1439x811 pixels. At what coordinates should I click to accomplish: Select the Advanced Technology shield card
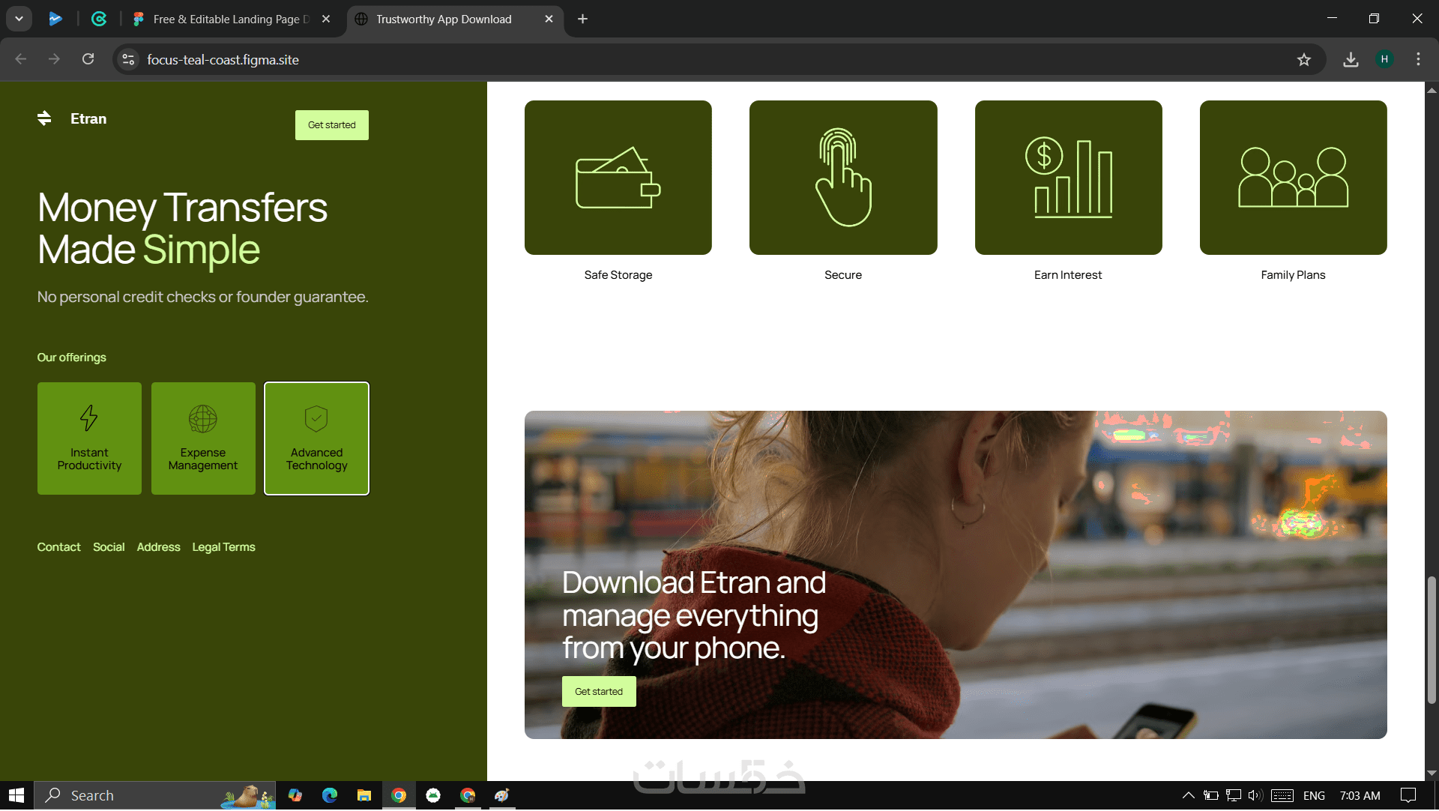[x=316, y=438]
